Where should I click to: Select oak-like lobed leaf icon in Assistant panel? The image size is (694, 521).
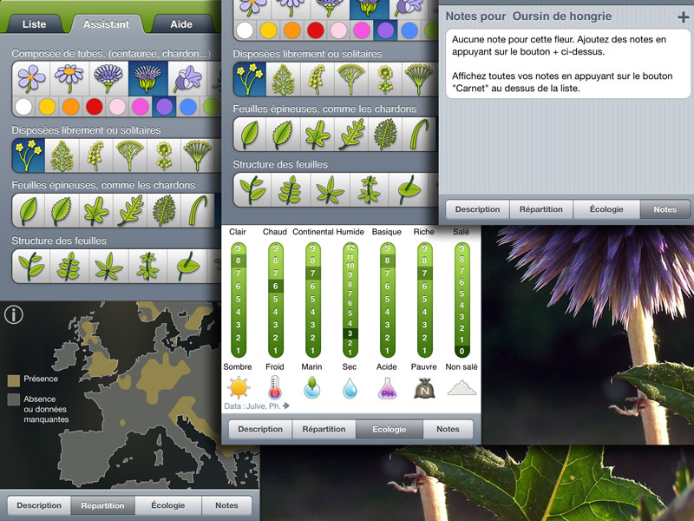[129, 210]
